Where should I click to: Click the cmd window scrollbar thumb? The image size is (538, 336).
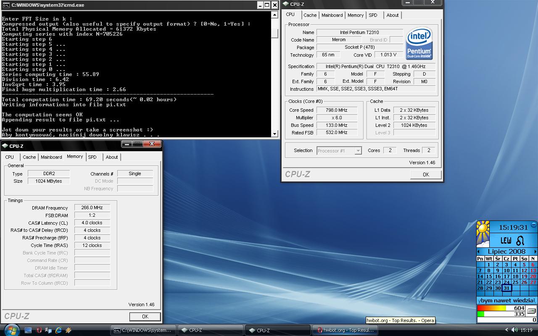click(x=275, y=33)
